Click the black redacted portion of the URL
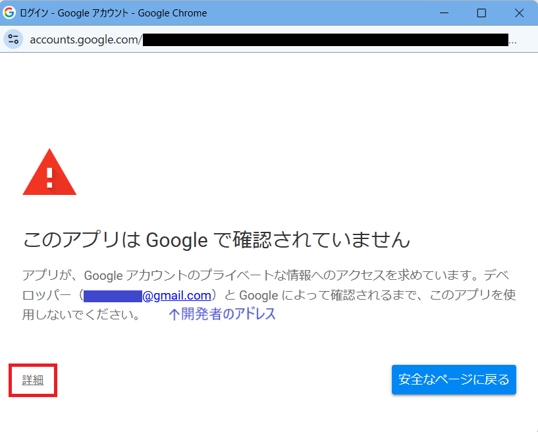Viewport: 538px width, 432px height. pyautogui.click(x=325, y=40)
